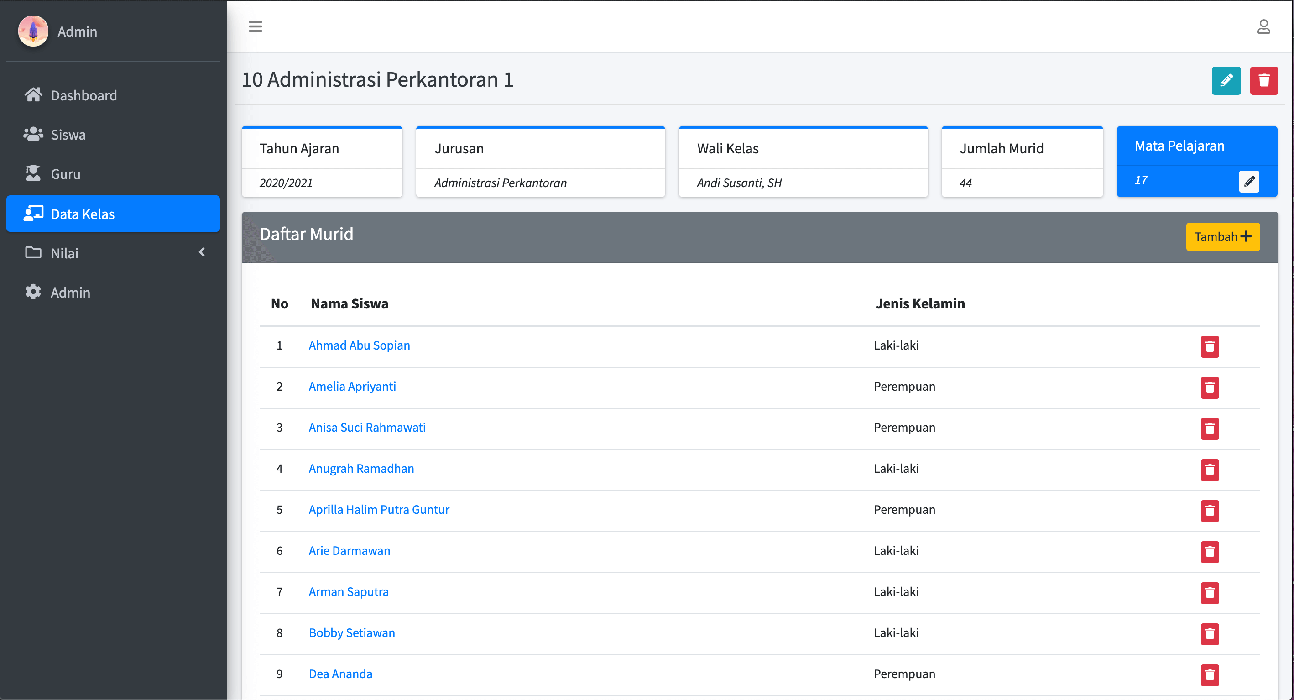Delete student Arie Darmawan
This screenshot has height=700, width=1294.
pos(1210,552)
